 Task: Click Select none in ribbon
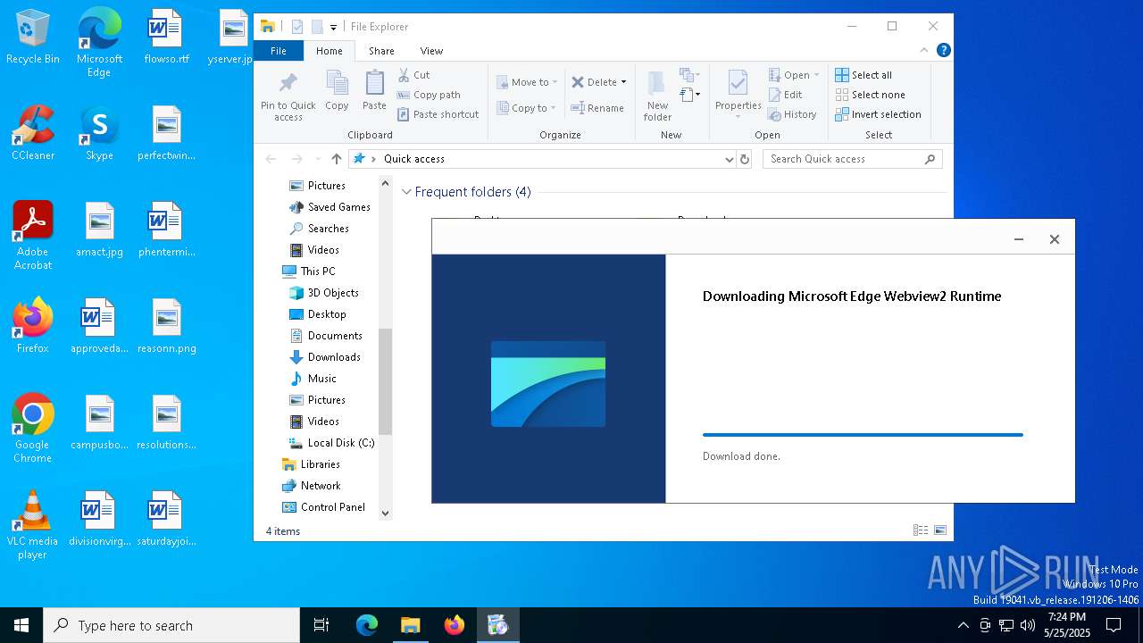pos(870,95)
